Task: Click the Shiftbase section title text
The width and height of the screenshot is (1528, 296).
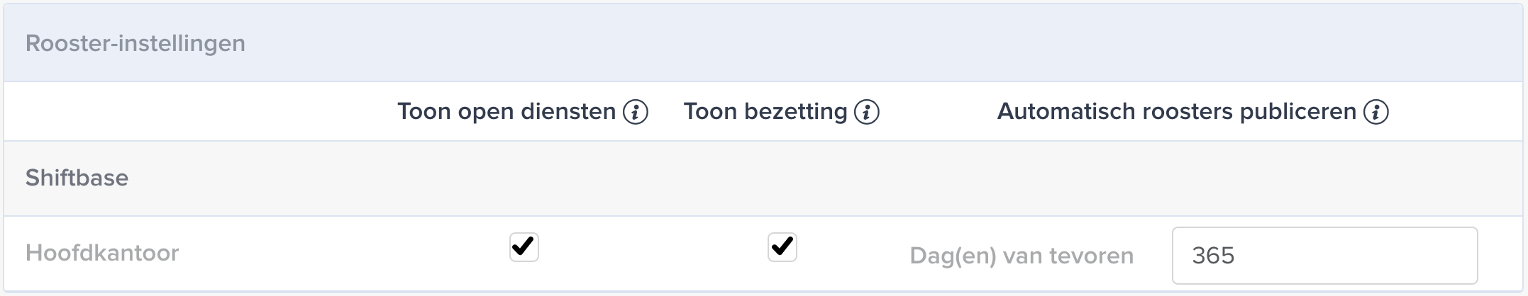Action: pyautogui.click(x=77, y=178)
